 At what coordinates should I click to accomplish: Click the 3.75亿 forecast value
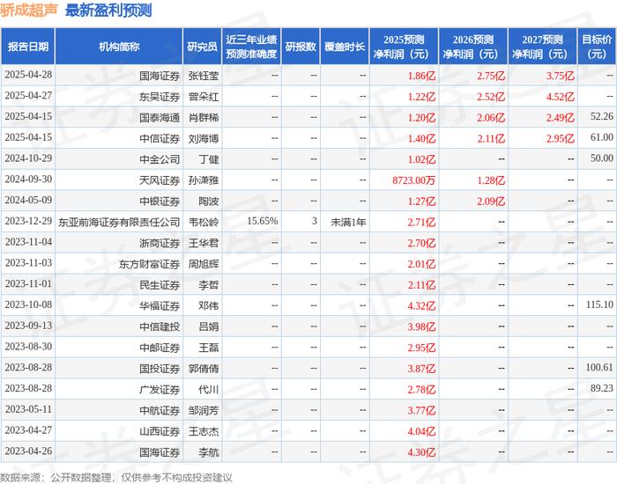pos(560,76)
